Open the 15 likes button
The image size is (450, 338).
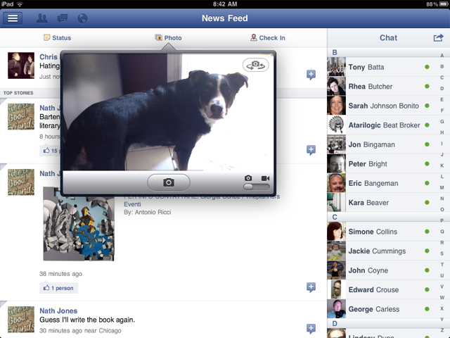click(x=50, y=150)
